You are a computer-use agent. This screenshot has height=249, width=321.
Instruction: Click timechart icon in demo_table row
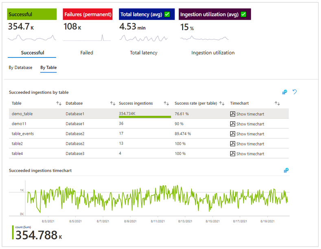click(x=233, y=114)
